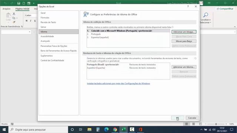Screen dimensions: 237x133
Task: Toggle Italic (I) formatting
Action: point(31,21)
